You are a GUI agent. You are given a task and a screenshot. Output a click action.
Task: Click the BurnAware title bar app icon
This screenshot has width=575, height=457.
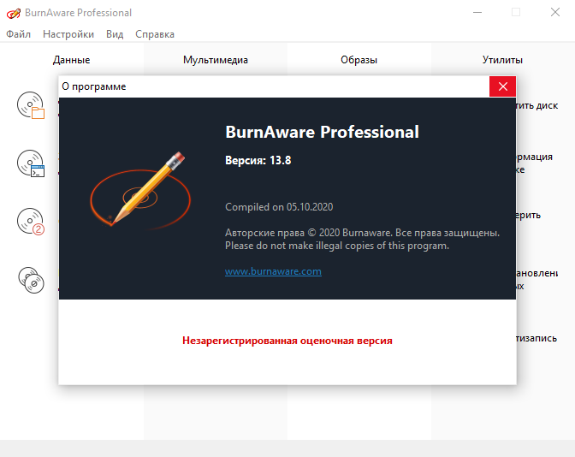click(x=14, y=13)
